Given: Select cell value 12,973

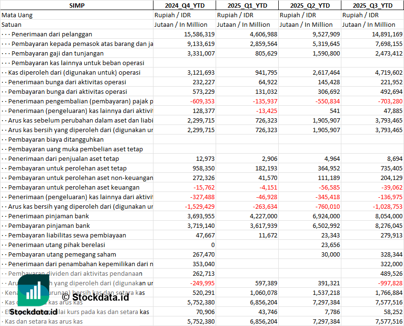Looking at the screenshot, I should tap(205, 158).
